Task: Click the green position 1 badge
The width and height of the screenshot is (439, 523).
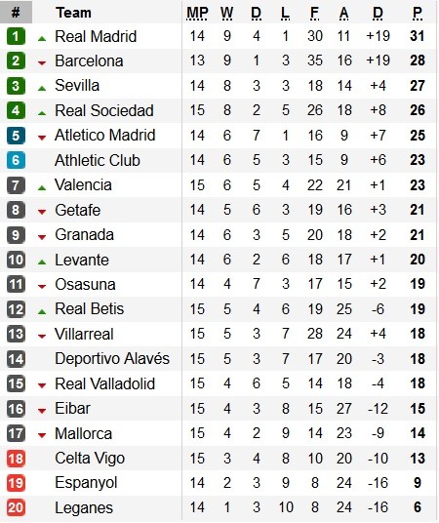Action: pos(16,36)
